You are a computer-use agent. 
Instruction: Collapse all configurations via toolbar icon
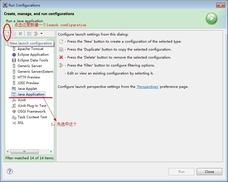click(x=29, y=34)
